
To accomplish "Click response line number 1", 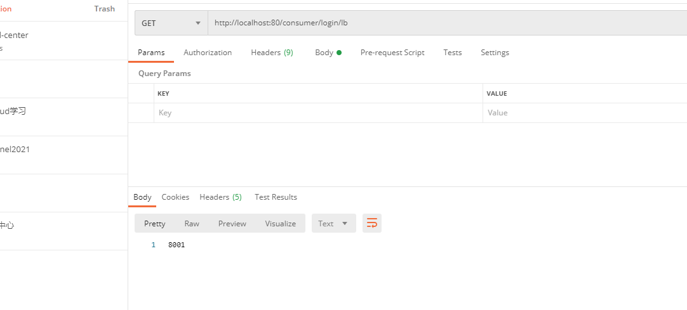I will pos(154,245).
